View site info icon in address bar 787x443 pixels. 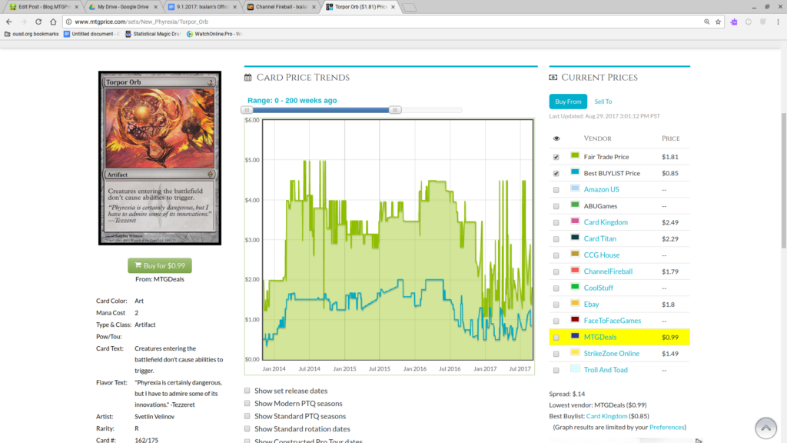(69, 22)
